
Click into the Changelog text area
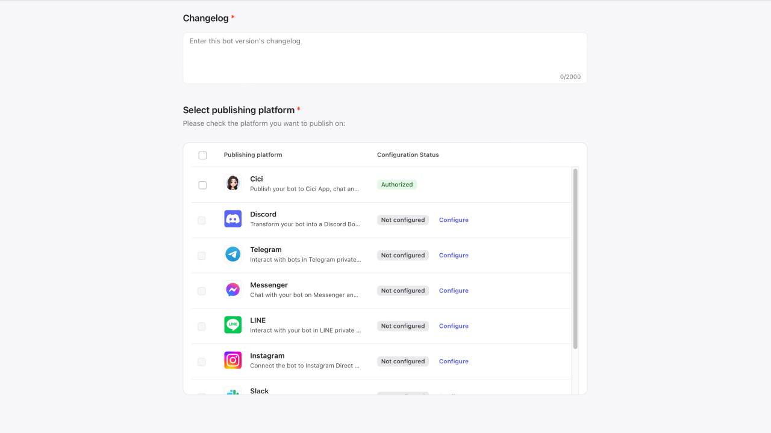tap(385, 58)
